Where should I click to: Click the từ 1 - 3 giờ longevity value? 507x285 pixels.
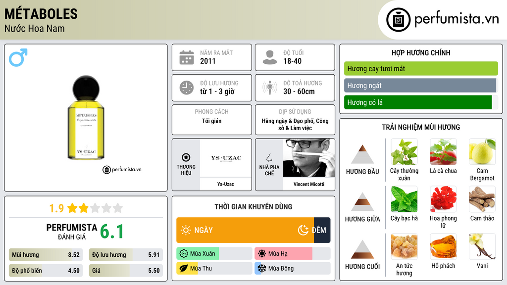[217, 92]
